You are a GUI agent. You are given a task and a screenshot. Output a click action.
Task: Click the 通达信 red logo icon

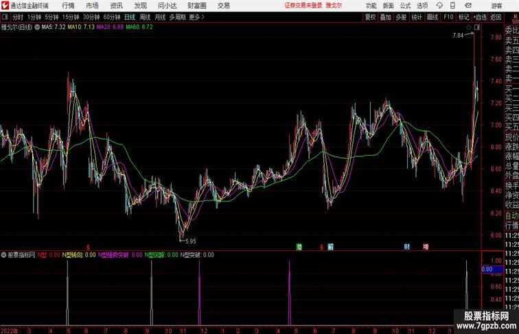5,5
